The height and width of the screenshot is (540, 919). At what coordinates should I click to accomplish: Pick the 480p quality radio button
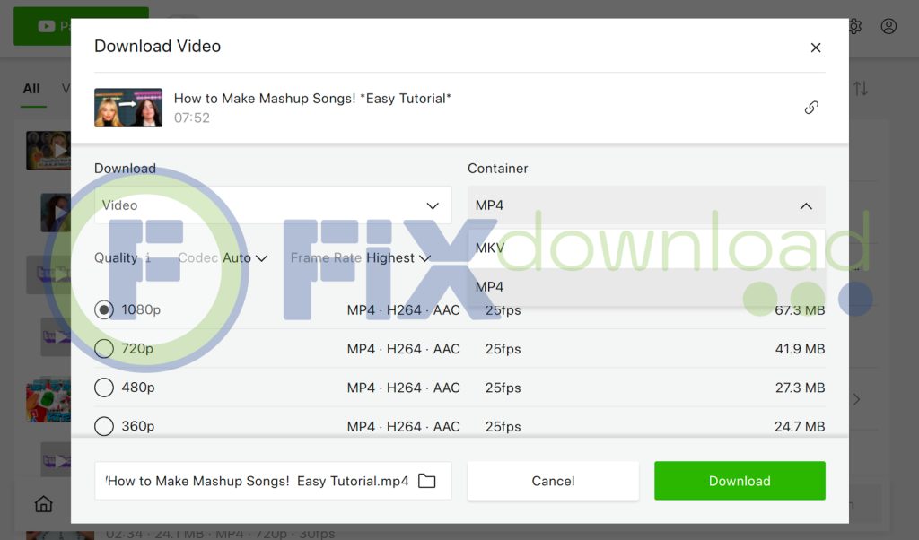[x=104, y=388]
